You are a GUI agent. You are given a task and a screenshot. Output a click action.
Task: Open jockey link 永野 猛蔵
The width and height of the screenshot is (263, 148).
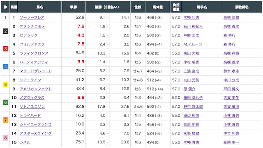191,133
